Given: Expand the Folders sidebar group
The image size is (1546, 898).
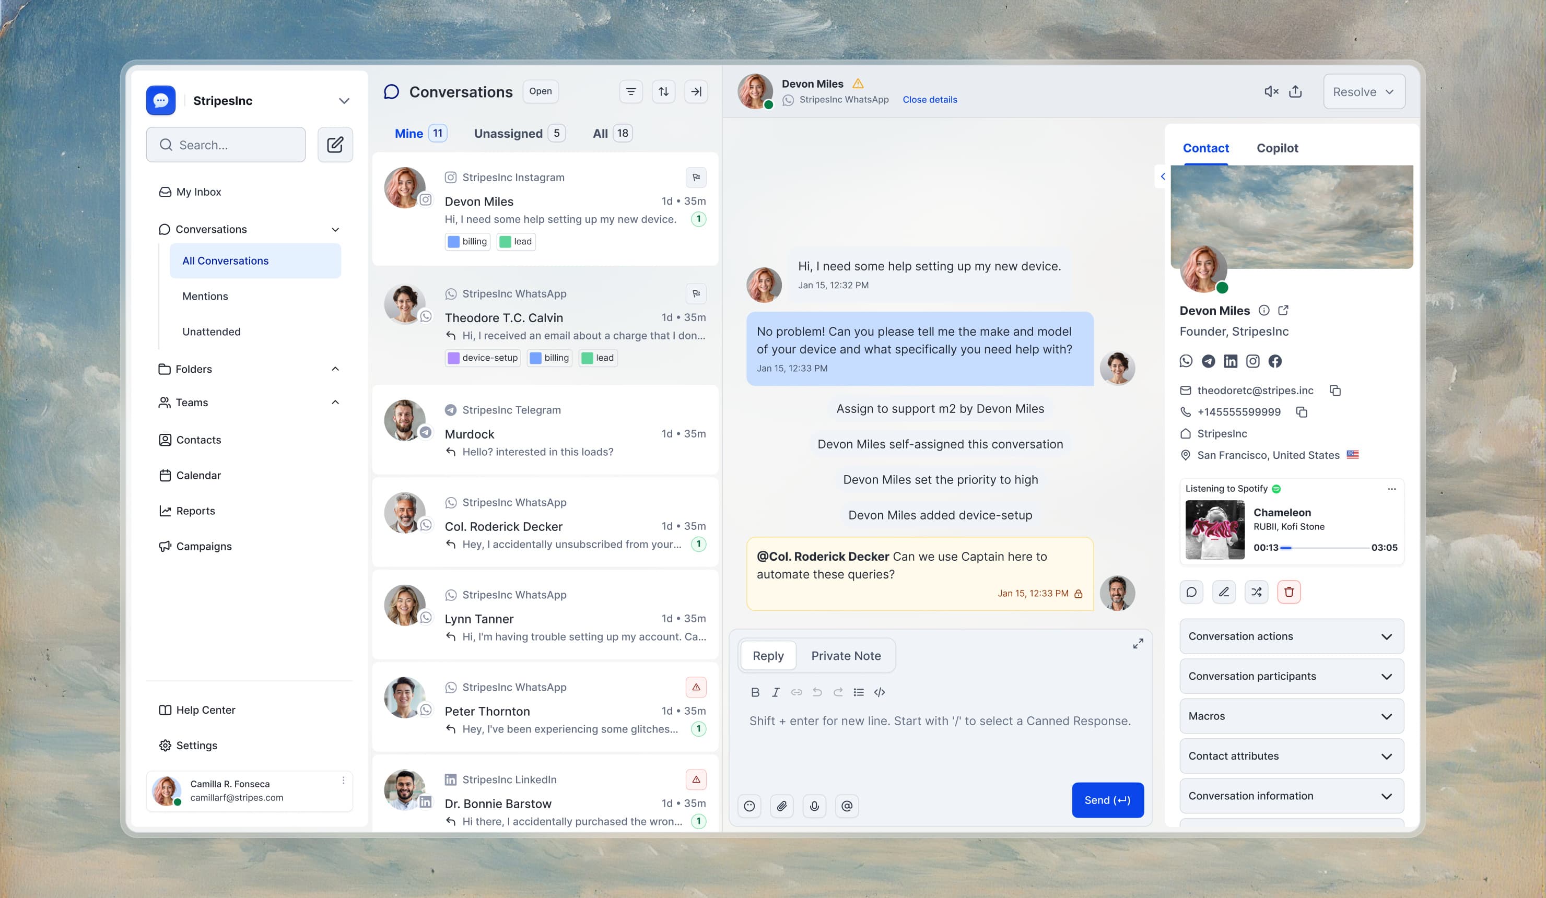Looking at the screenshot, I should click(249, 369).
